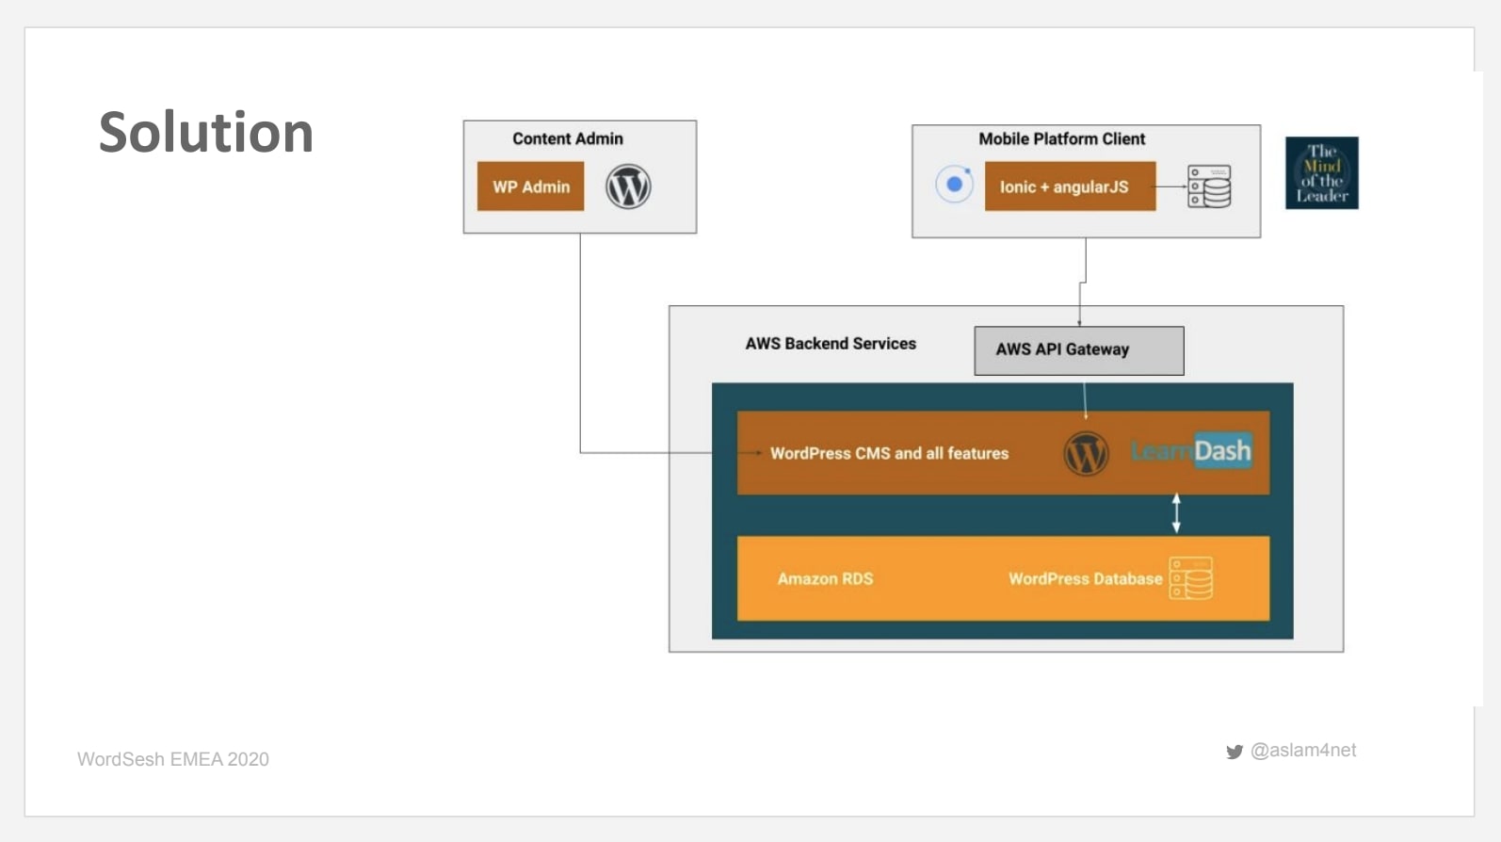The height and width of the screenshot is (842, 1501).
Task: Select the Ionic + angularJS box
Action: pyautogui.click(x=1070, y=186)
